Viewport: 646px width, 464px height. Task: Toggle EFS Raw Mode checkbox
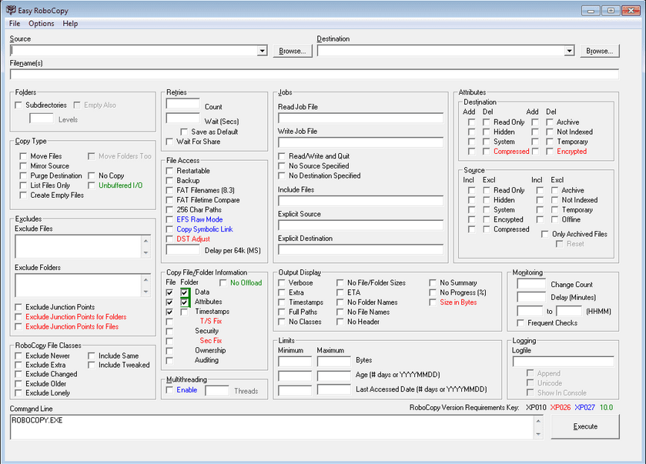169,219
